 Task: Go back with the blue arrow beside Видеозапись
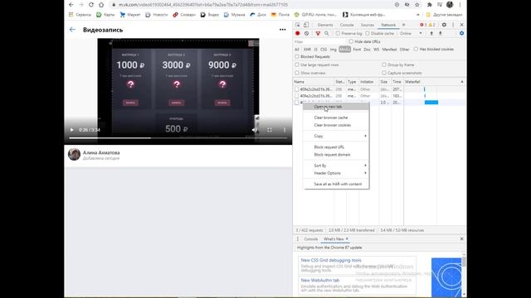pos(72,30)
